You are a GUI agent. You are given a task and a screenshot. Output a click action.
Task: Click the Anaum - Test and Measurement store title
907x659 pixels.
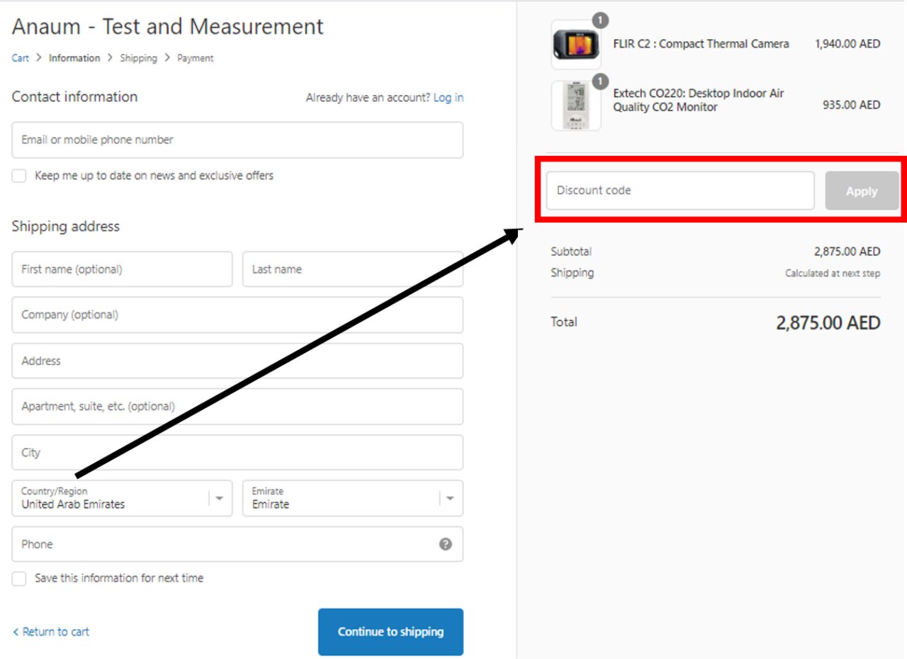coord(168,26)
